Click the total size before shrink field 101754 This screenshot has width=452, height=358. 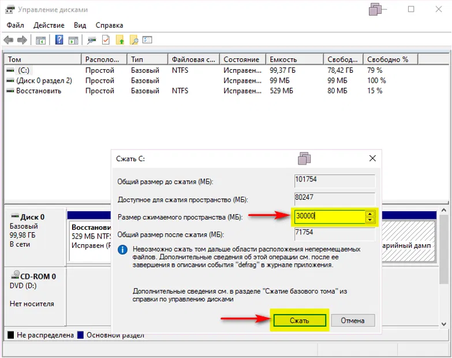point(335,180)
